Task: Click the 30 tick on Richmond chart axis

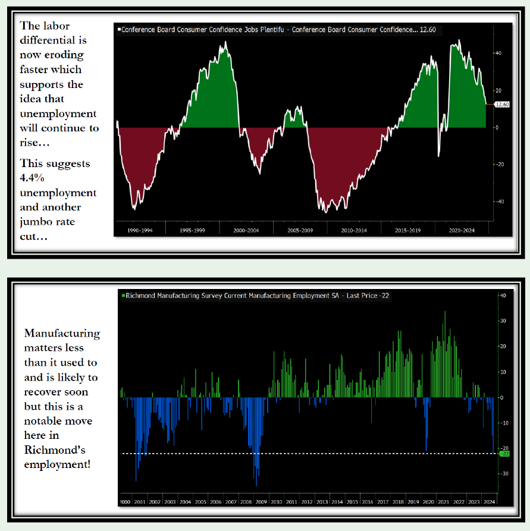Action: click(x=503, y=321)
